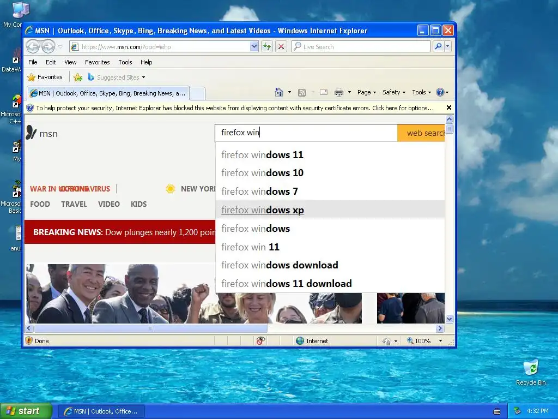This screenshot has width=558, height=419.
Task: Open a new blank tab
Action: [197, 93]
